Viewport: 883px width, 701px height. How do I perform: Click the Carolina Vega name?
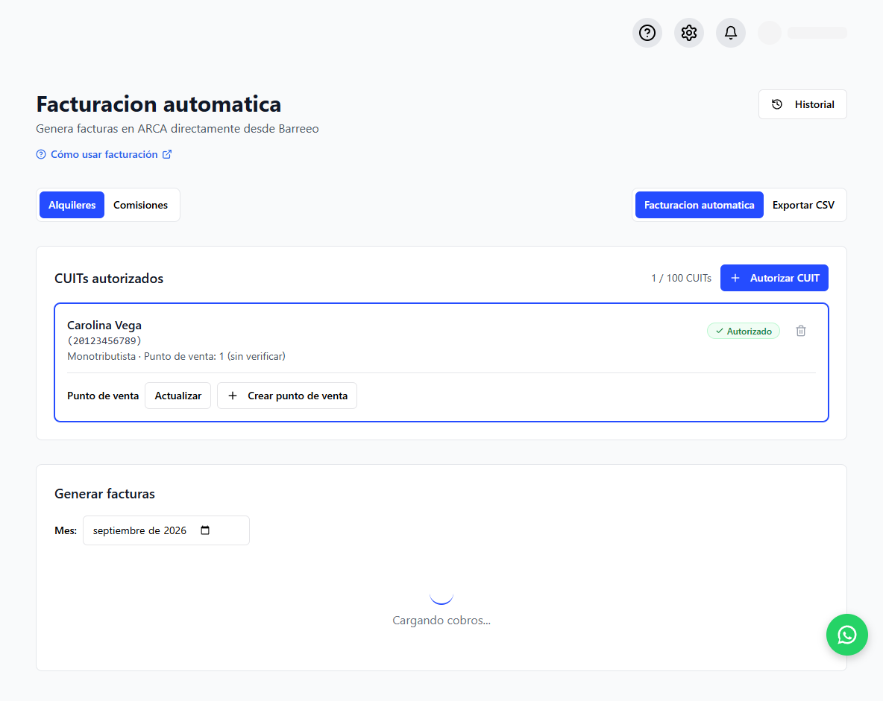(104, 326)
